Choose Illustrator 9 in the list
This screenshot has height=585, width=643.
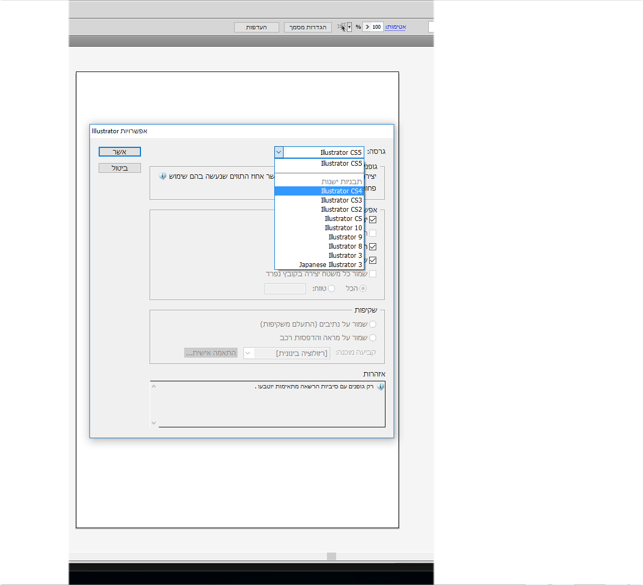tap(319, 237)
